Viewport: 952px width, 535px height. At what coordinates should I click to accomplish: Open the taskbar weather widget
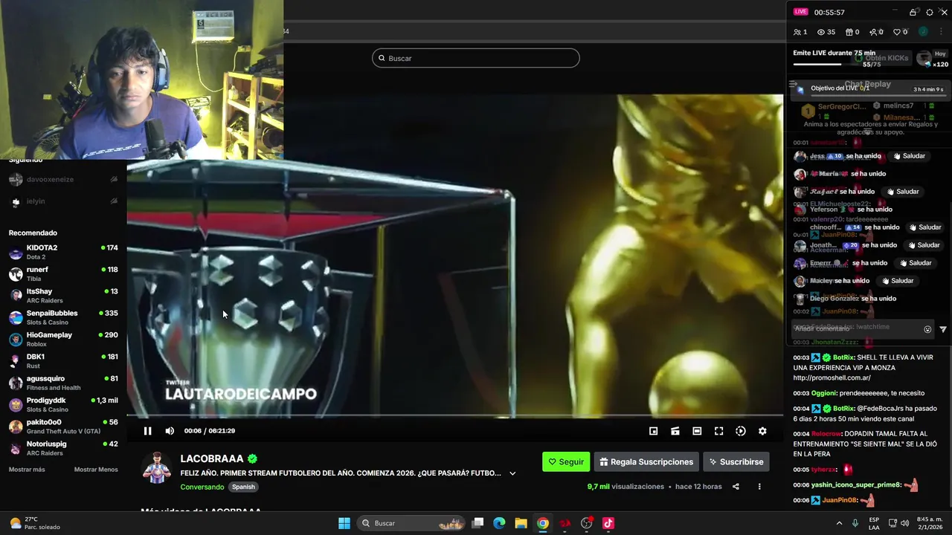point(36,523)
